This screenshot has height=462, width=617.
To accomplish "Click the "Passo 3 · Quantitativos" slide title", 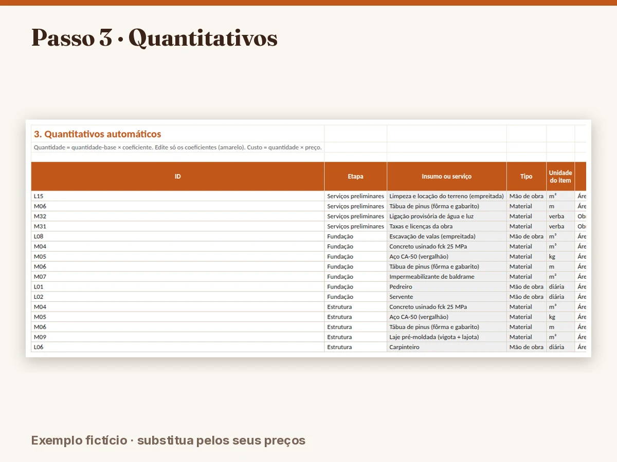I will tap(154, 37).
